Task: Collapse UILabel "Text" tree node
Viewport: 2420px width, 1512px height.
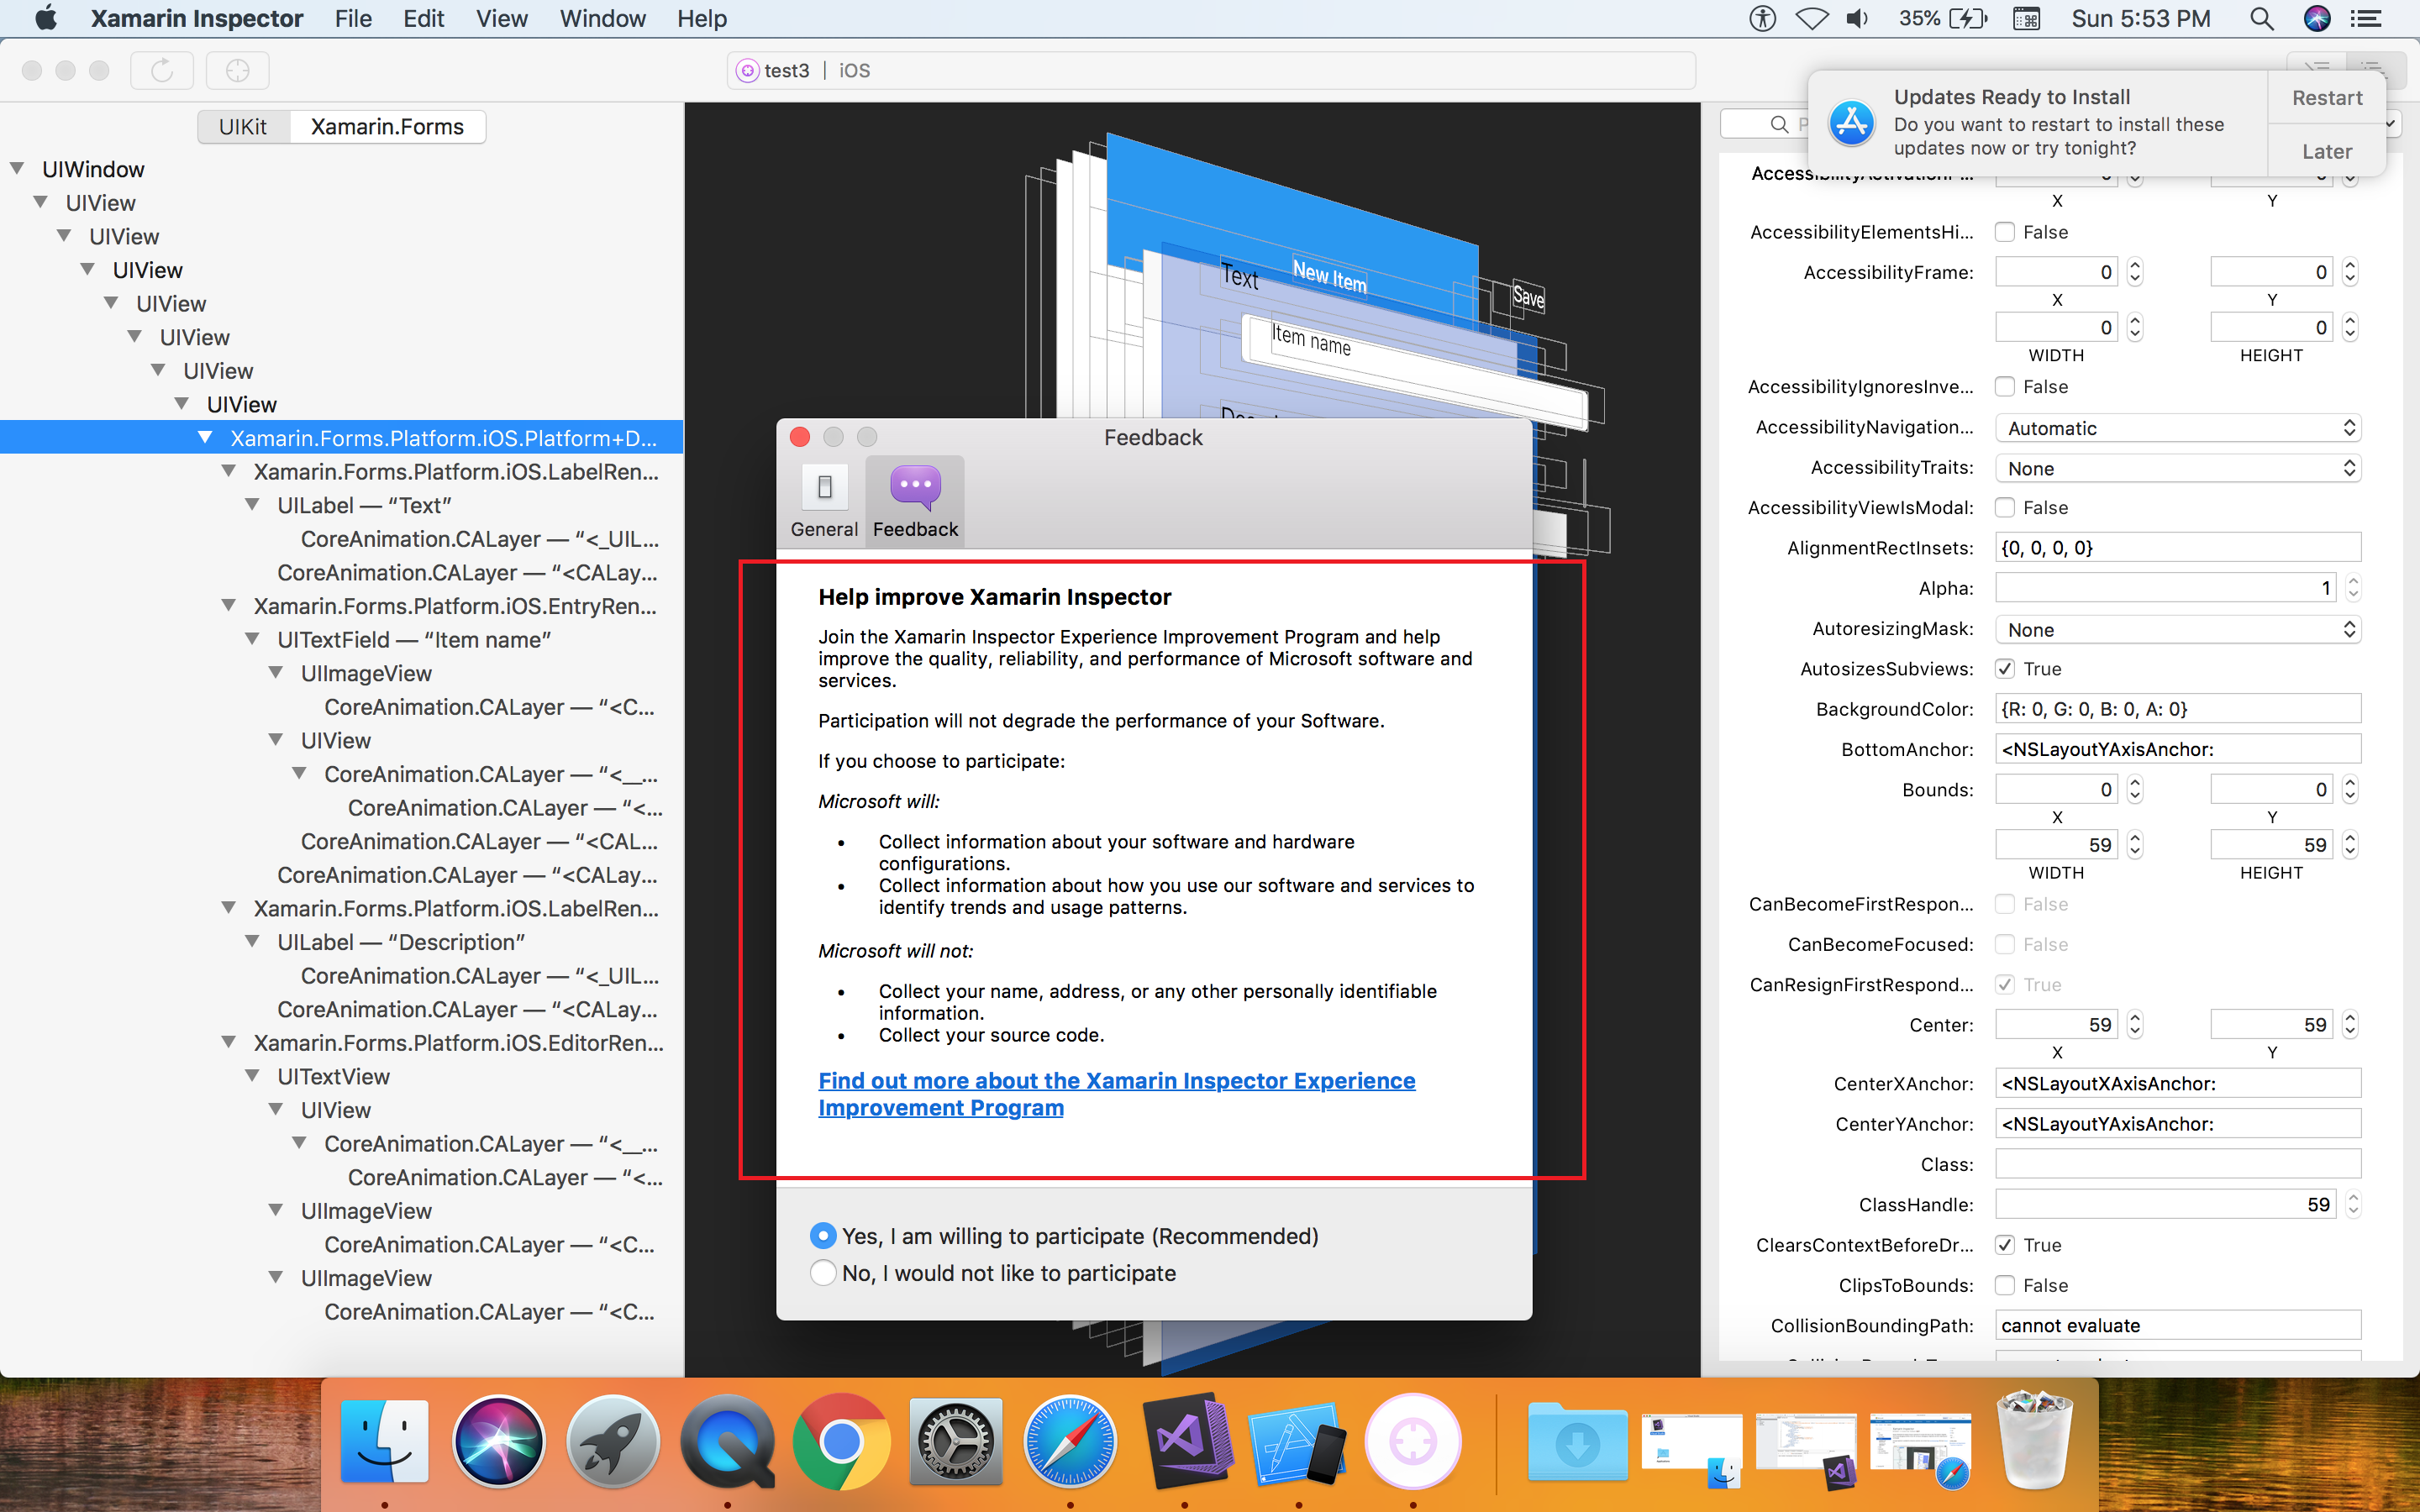Action: [x=252, y=505]
